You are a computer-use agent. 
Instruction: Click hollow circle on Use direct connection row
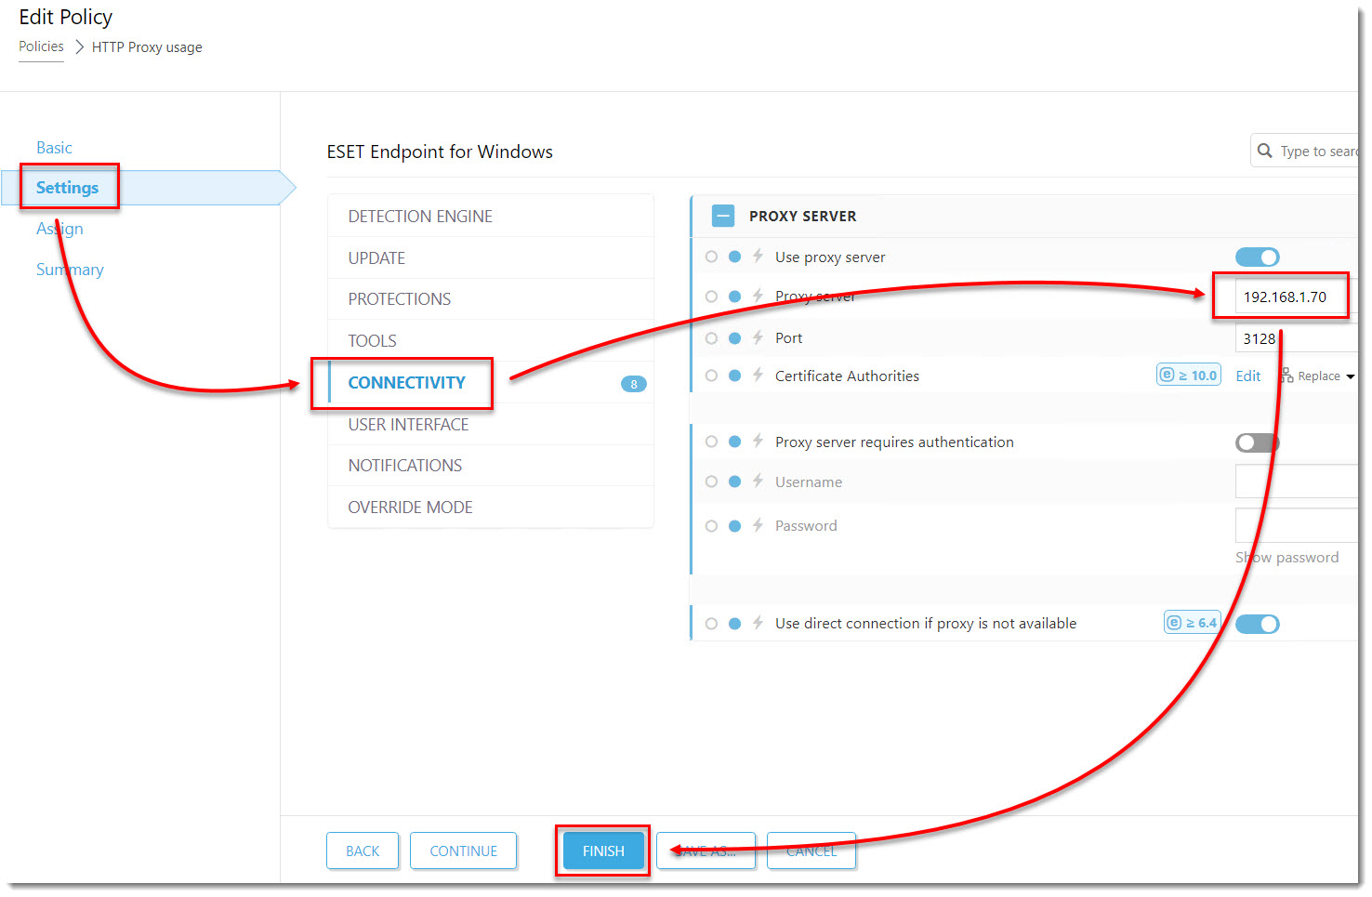pyautogui.click(x=711, y=624)
